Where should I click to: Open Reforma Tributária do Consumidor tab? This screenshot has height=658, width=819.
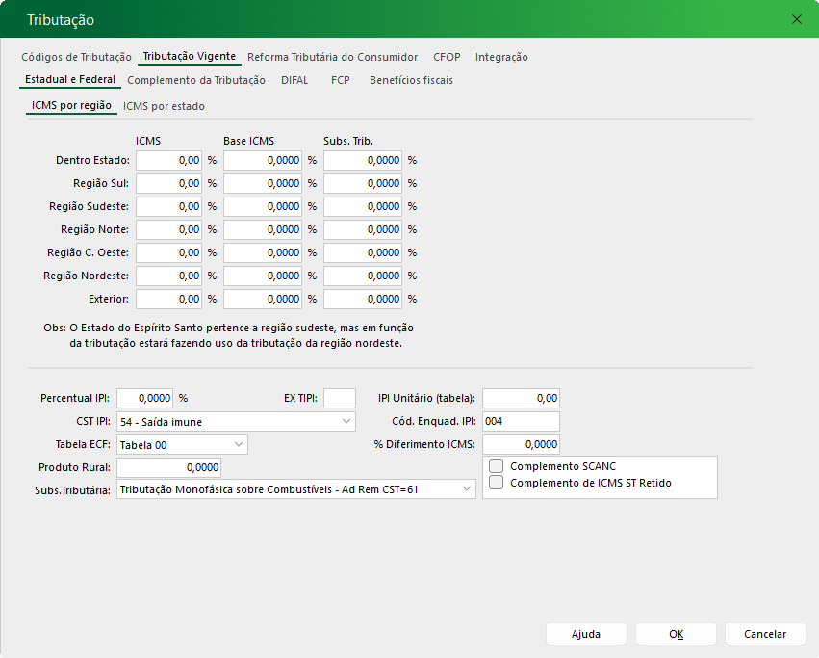[x=332, y=57]
